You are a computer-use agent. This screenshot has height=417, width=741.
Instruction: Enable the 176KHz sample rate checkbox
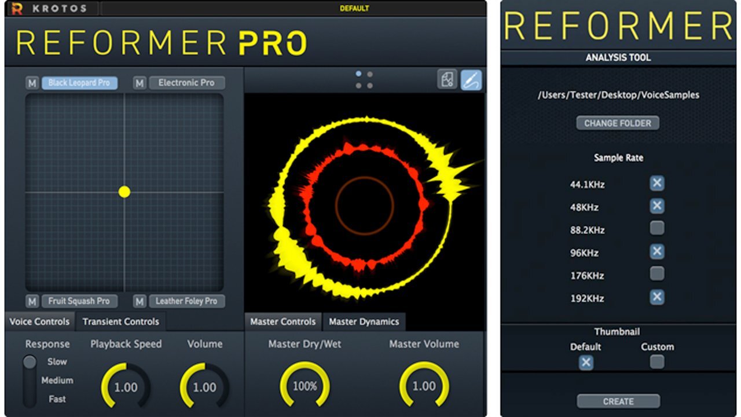(x=656, y=273)
